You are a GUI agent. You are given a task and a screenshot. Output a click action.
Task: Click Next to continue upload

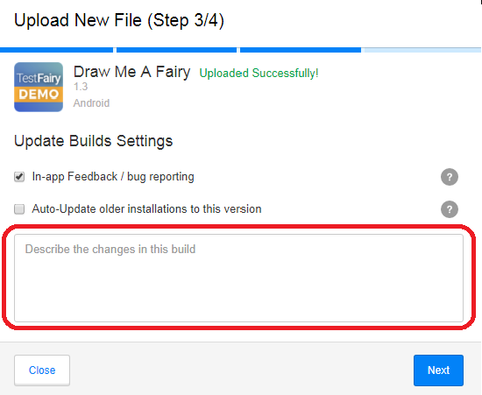tap(438, 370)
